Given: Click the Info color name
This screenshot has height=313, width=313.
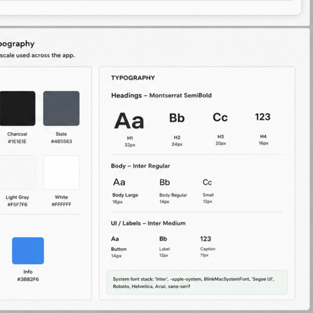Looking at the screenshot, I should click(28, 272).
